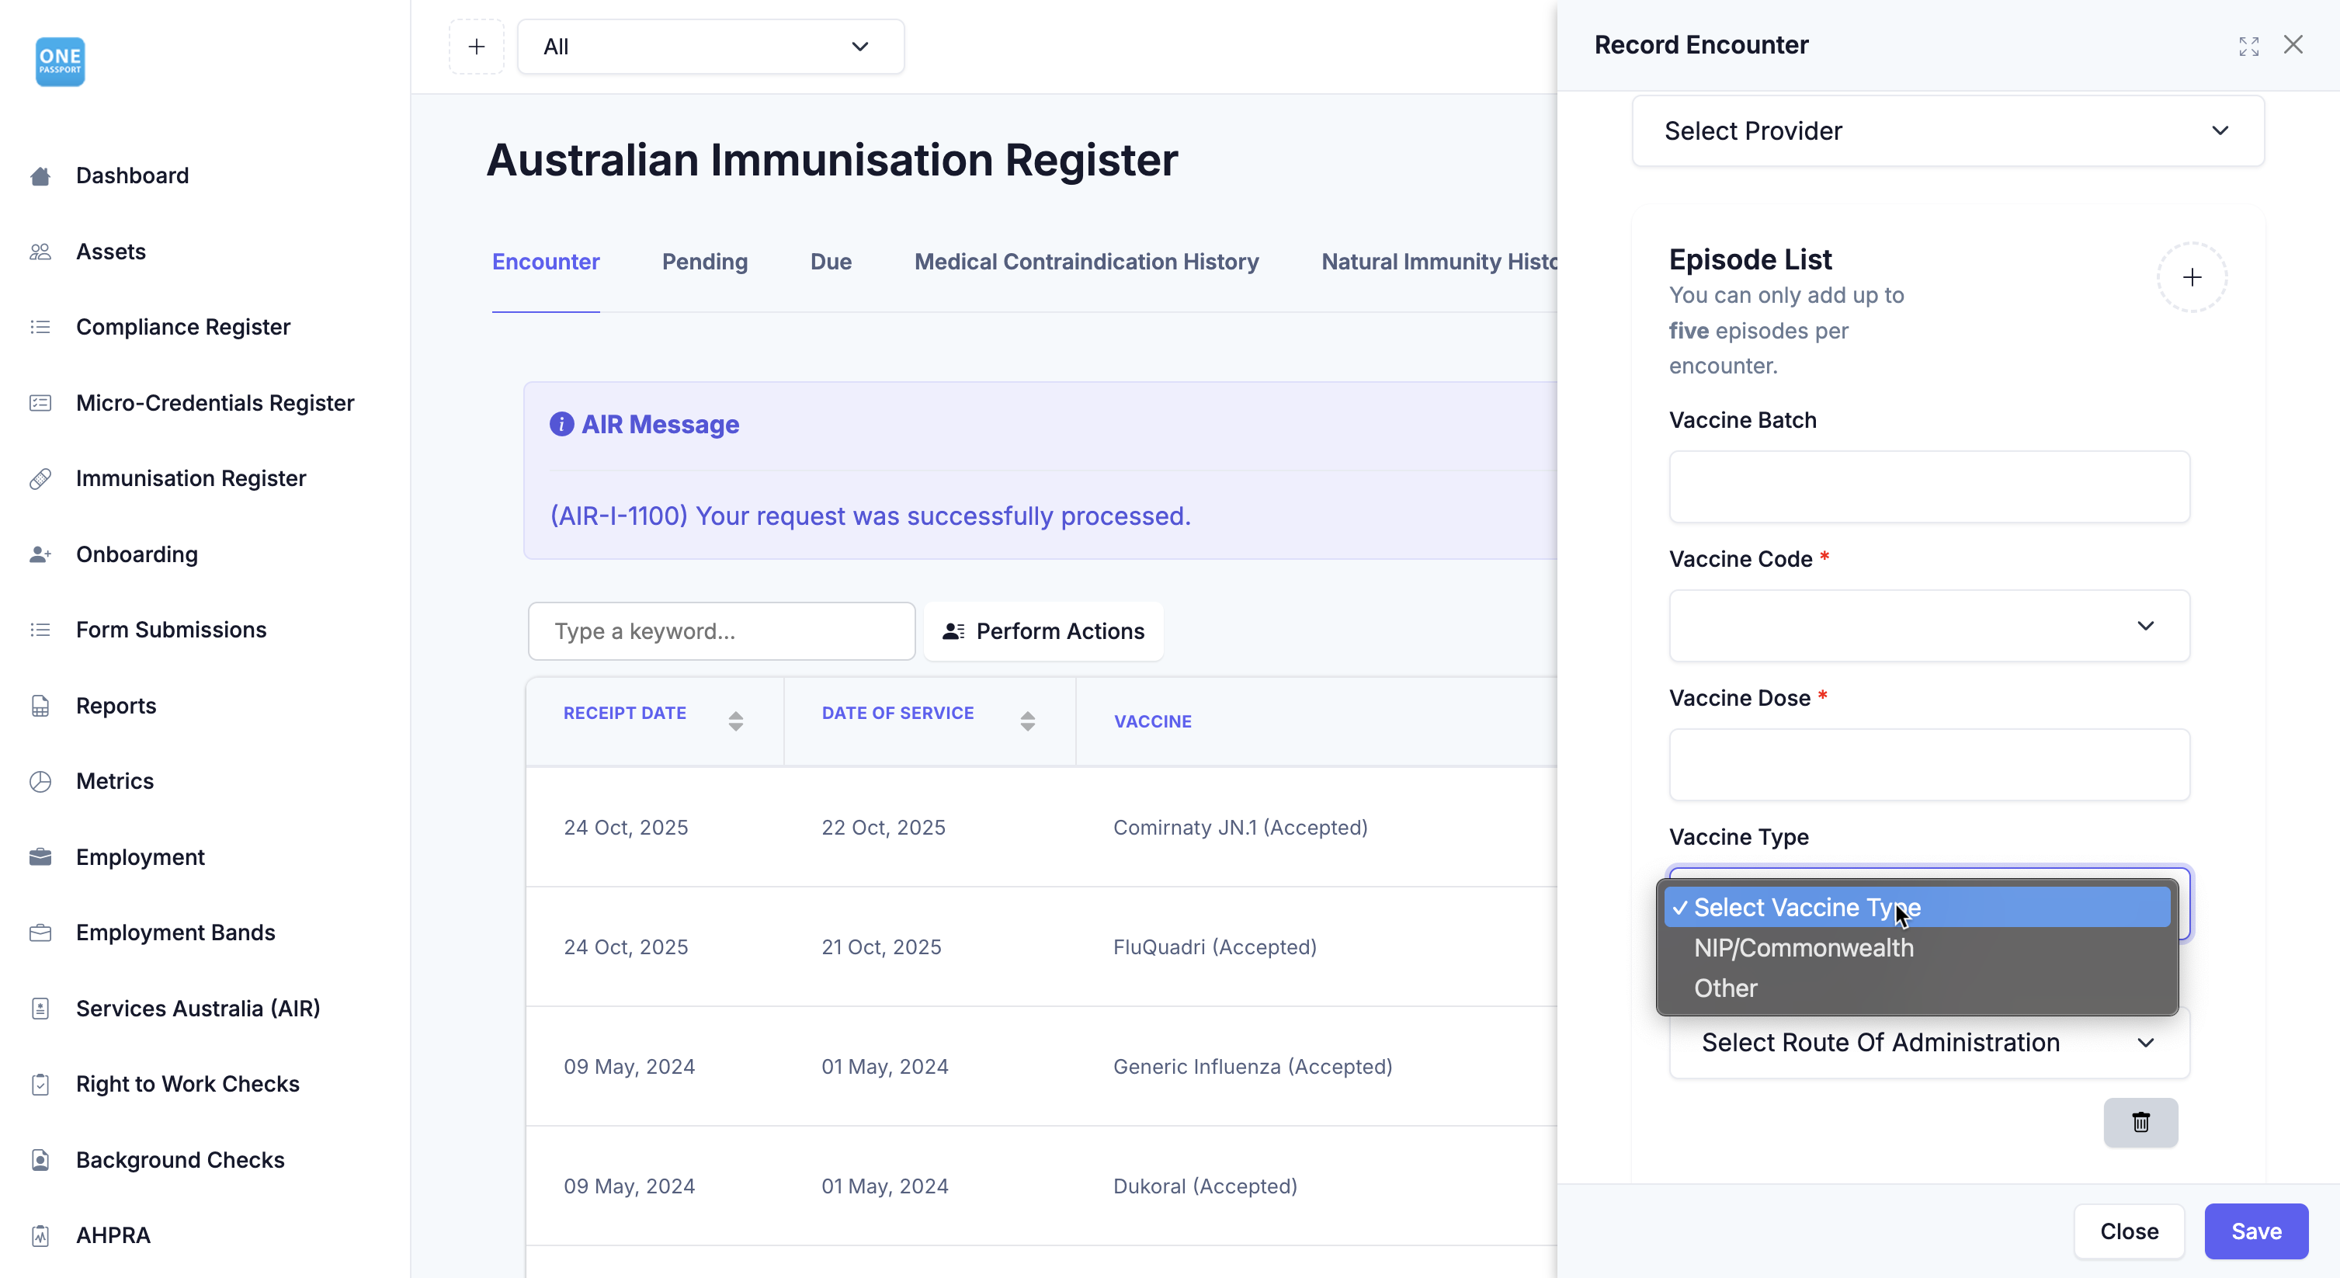Choose the Other vaccine type
This screenshot has width=2340, height=1278.
[1917, 988]
